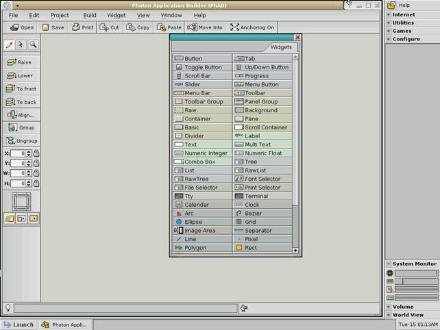Click the Raise toolbar button
The height and width of the screenshot is (330, 440).
[20, 62]
